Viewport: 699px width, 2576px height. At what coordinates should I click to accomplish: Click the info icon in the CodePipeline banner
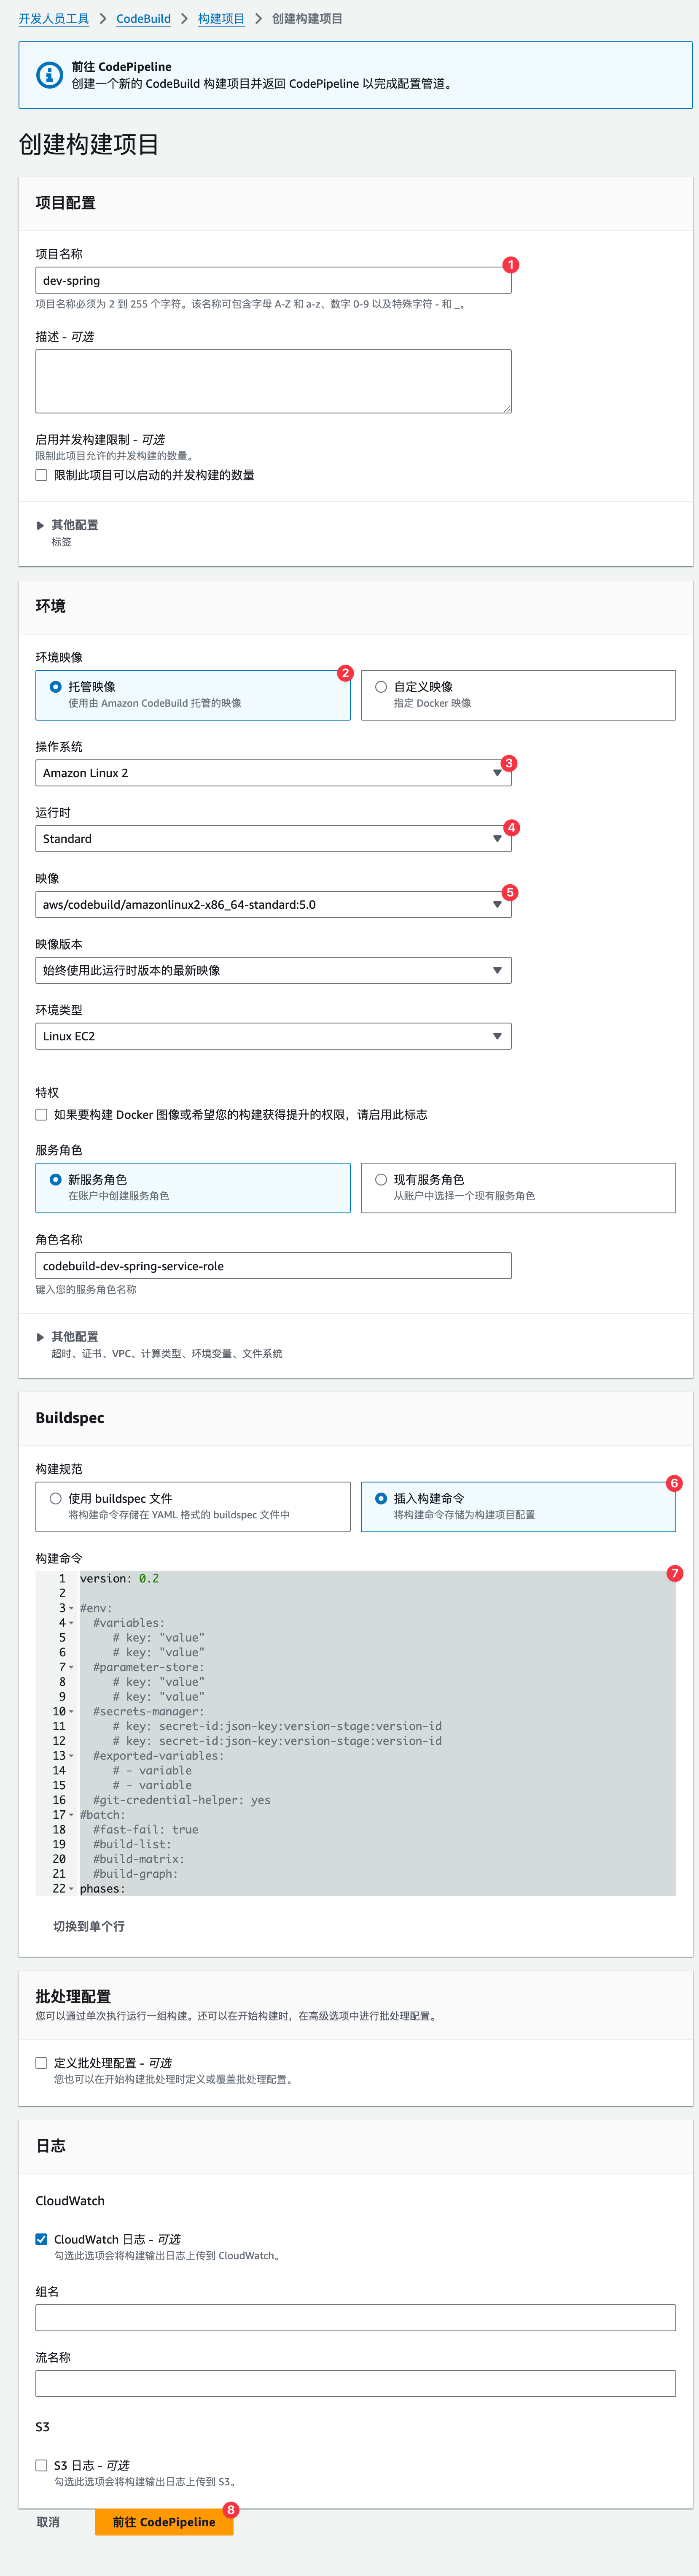coord(49,75)
